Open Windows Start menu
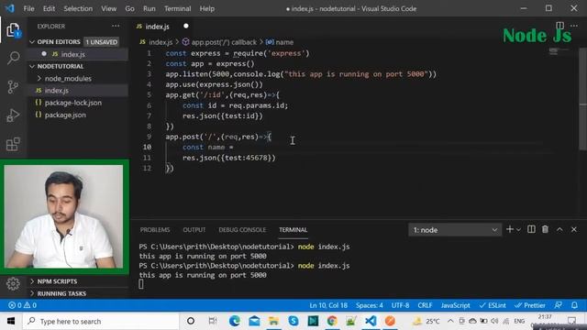The width and height of the screenshot is (587, 330). (x=11, y=321)
